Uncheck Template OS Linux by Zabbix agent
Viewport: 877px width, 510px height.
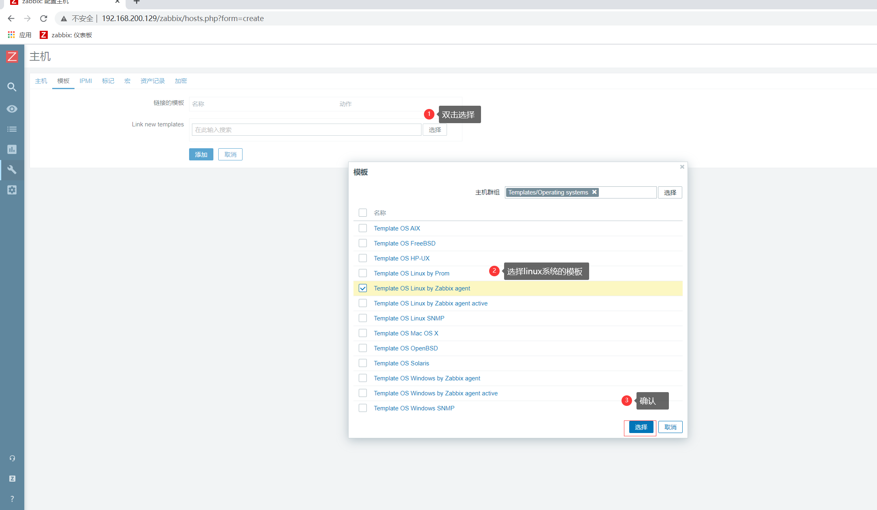click(363, 288)
